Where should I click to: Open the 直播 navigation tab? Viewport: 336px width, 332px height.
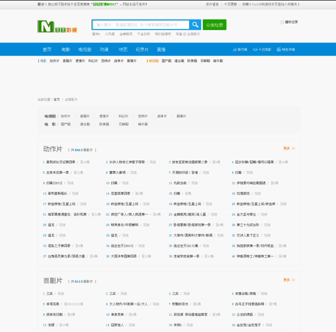tap(161, 49)
